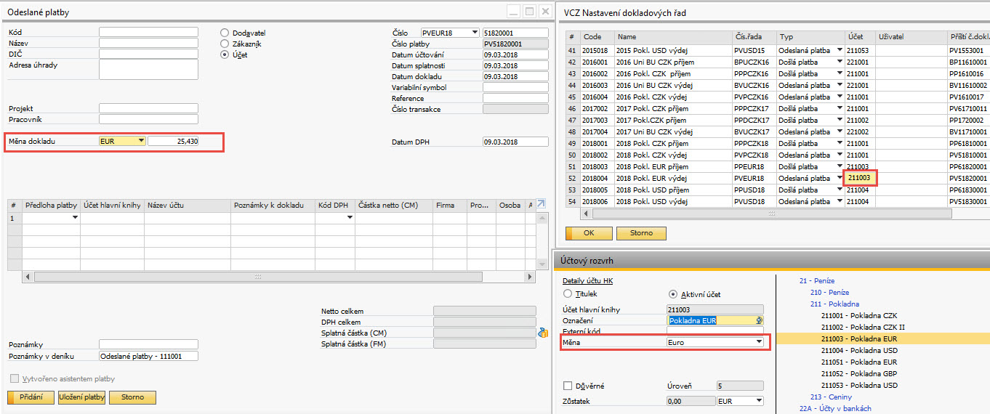Open Typ dropdown for 2015 Pokl. USD výdej

(x=840, y=50)
